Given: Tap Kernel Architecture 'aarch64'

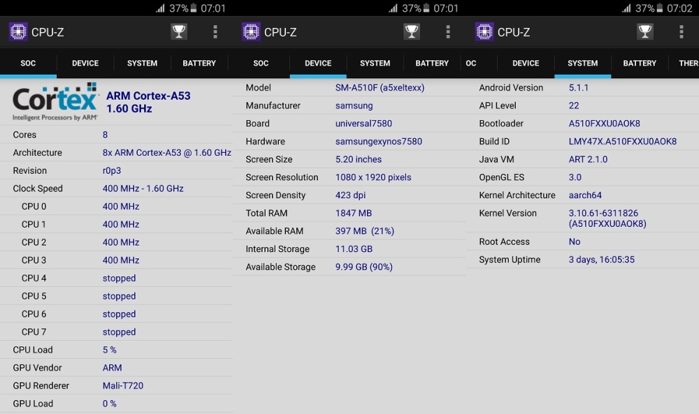Looking at the screenshot, I should pos(585,195).
